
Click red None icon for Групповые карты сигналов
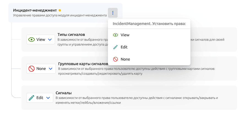click(31, 69)
